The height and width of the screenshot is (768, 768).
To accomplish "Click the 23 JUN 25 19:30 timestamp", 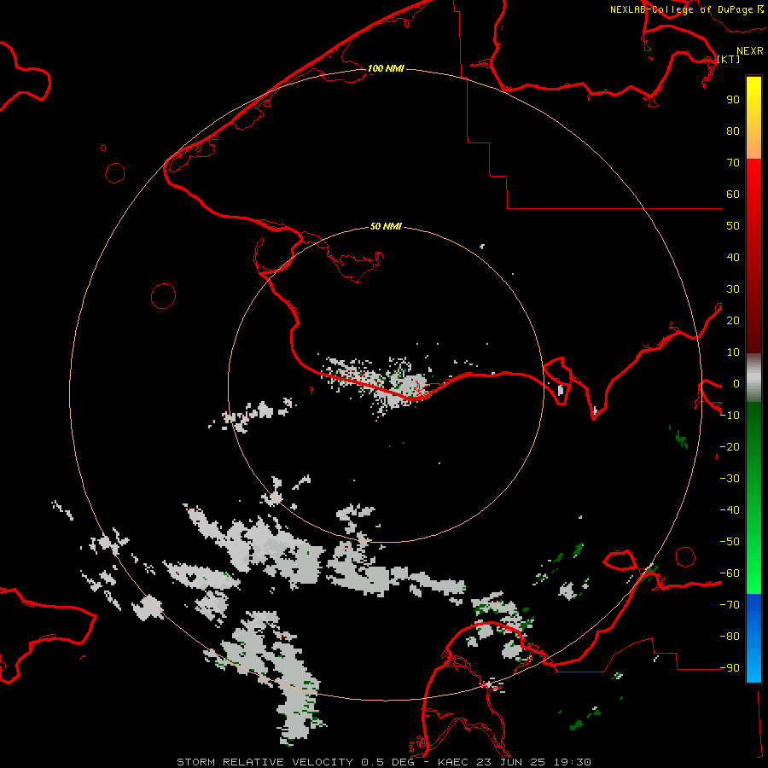I will coord(534,762).
